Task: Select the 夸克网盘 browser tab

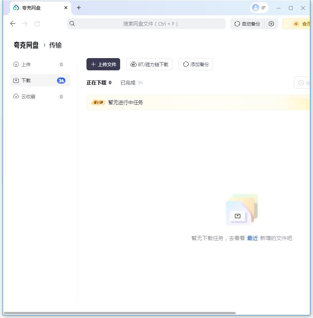Action: point(40,8)
